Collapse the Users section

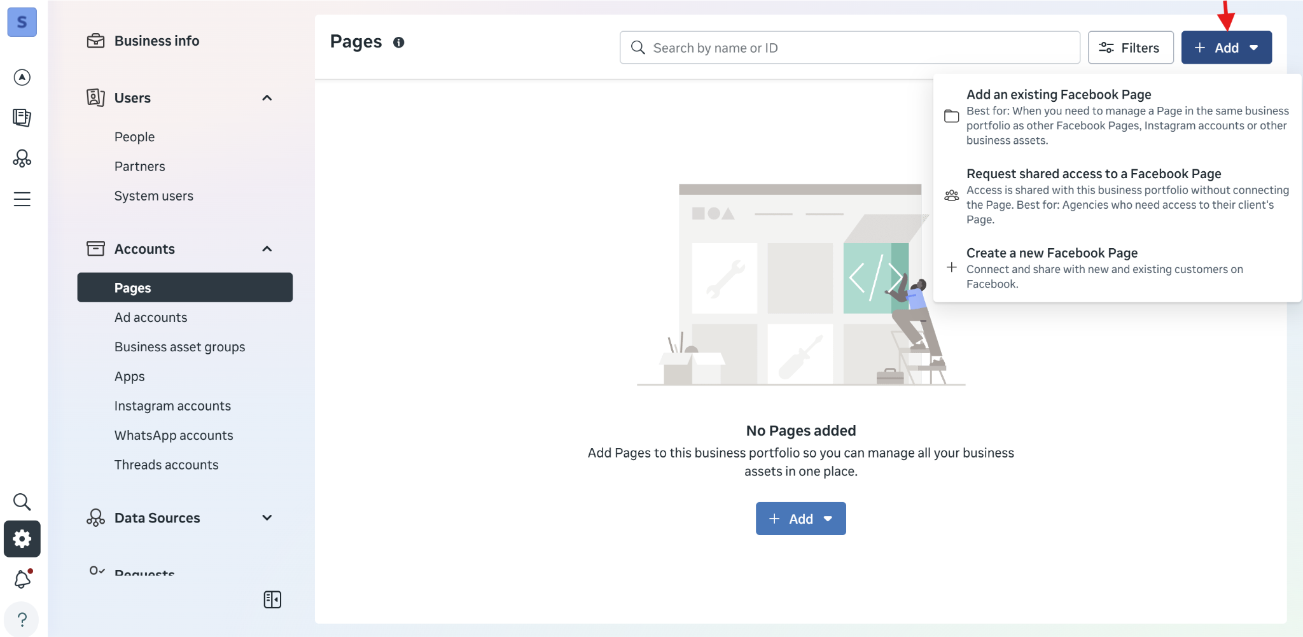267,98
